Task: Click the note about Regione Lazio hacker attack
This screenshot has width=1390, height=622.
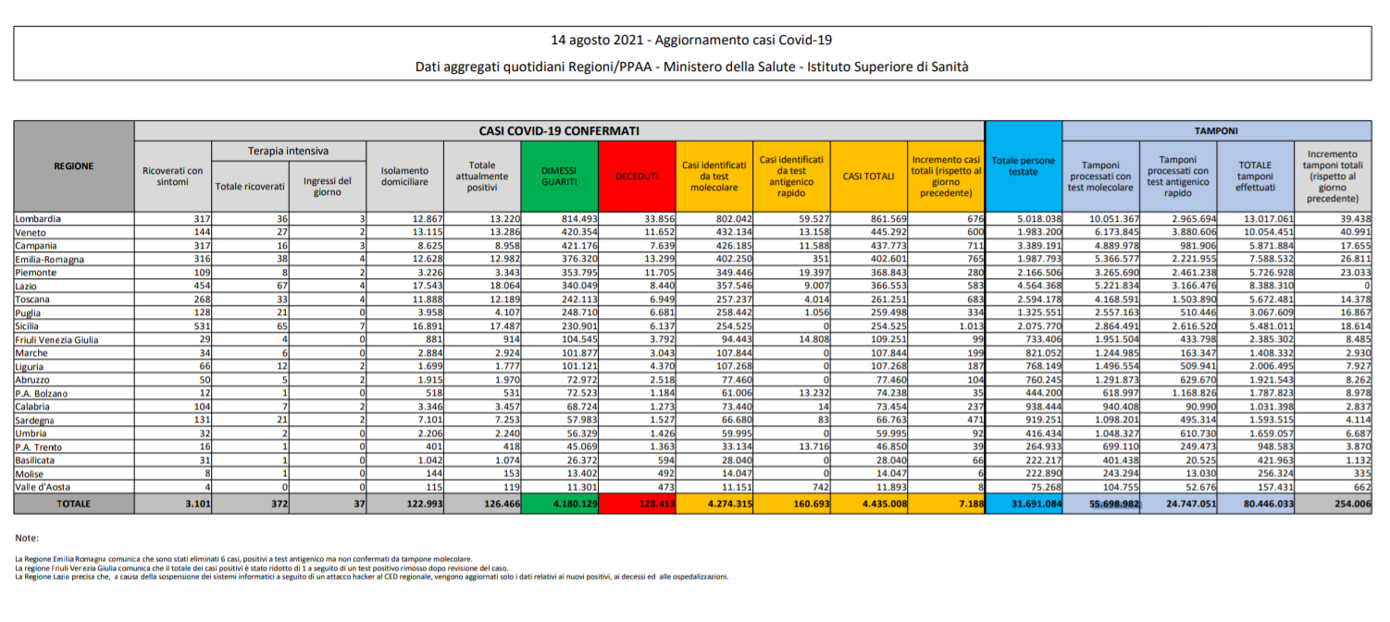Action: (372, 576)
